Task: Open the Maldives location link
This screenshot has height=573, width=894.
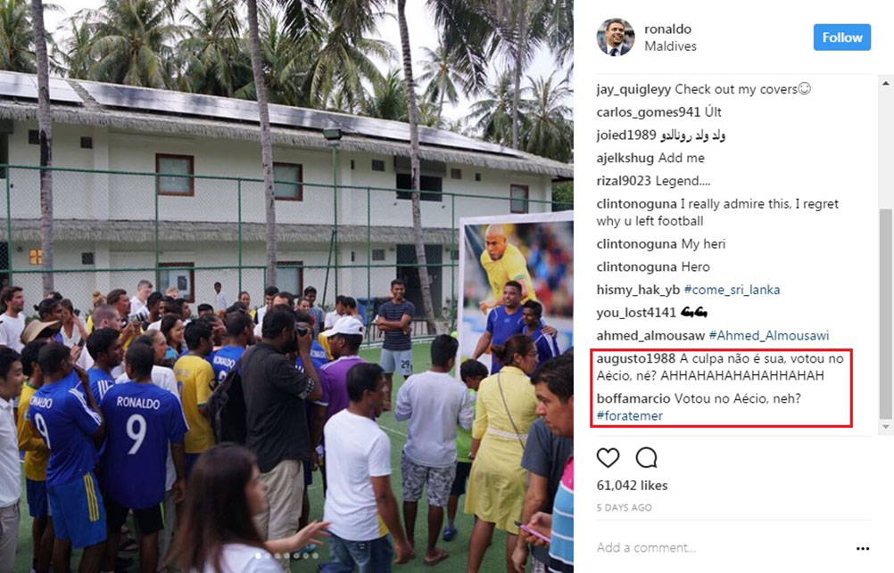Action: 671,46
